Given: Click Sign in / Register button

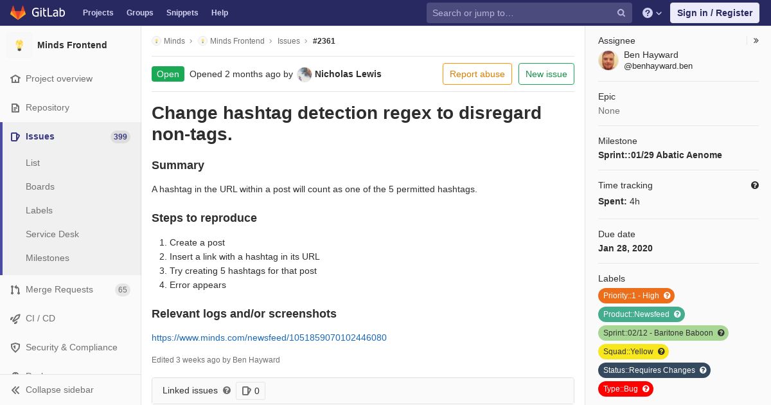Looking at the screenshot, I should [714, 13].
